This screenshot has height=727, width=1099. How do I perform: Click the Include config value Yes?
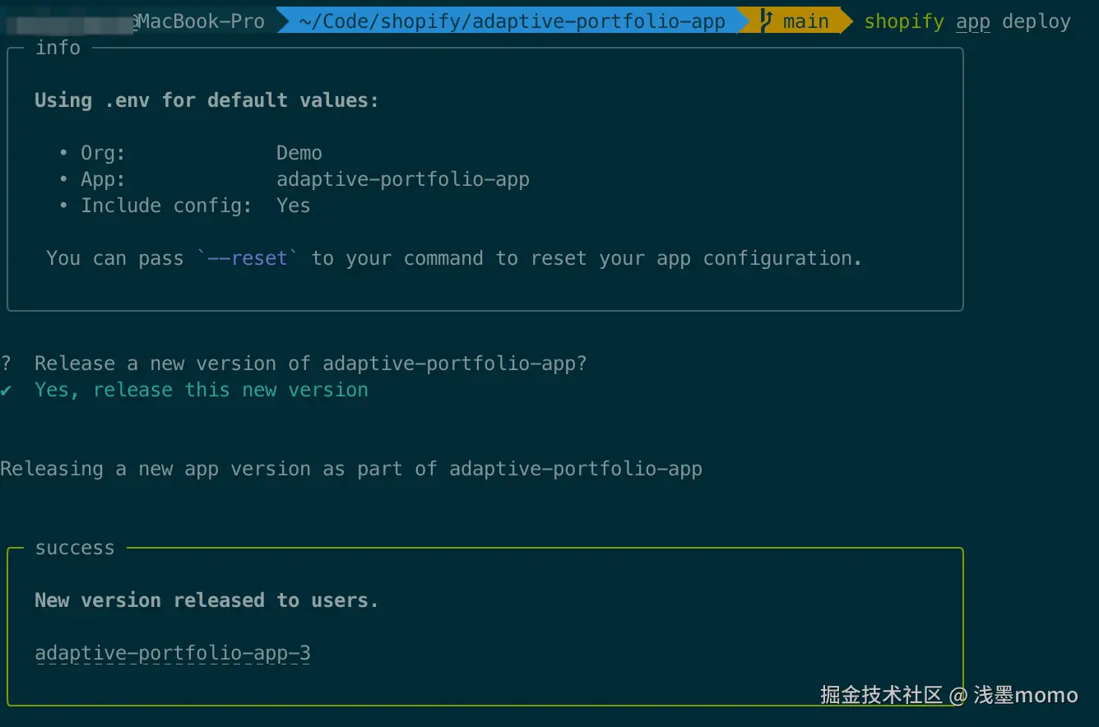[x=294, y=206]
